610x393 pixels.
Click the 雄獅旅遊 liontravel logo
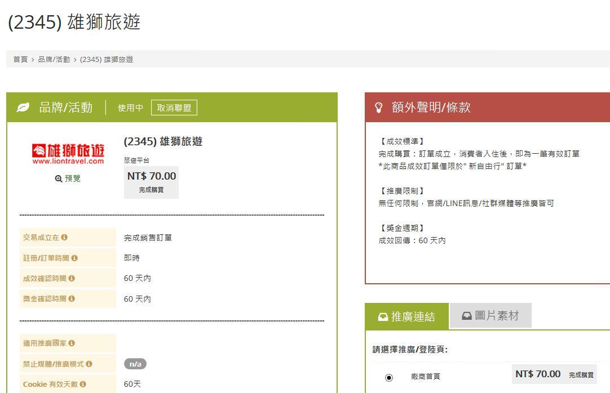click(68, 154)
